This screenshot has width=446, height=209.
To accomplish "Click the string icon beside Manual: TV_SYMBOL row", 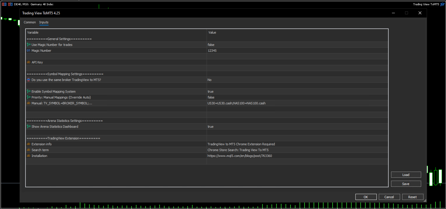I will pyautogui.click(x=28, y=103).
